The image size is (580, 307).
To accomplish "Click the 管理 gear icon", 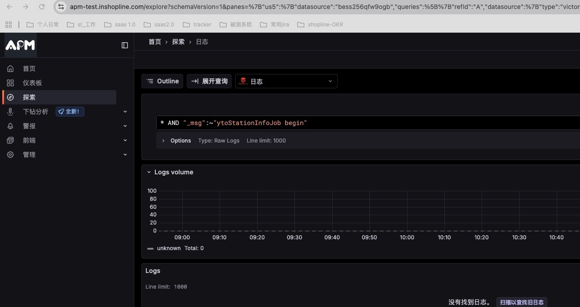I will (x=10, y=155).
